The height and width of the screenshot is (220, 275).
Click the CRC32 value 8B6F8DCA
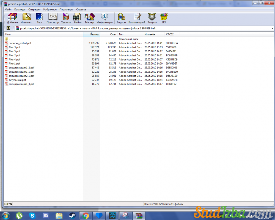coord(172,43)
